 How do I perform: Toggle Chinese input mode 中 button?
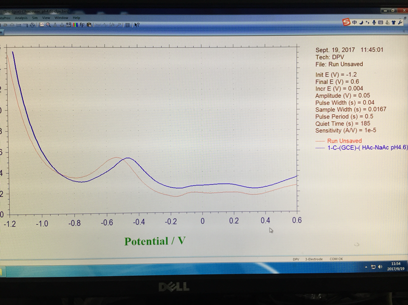(354, 22)
